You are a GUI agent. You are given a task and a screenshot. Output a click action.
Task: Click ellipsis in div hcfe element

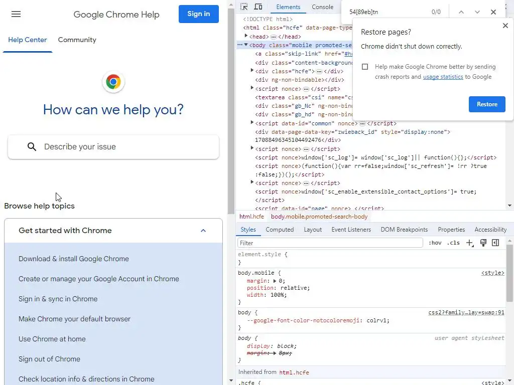point(319,71)
